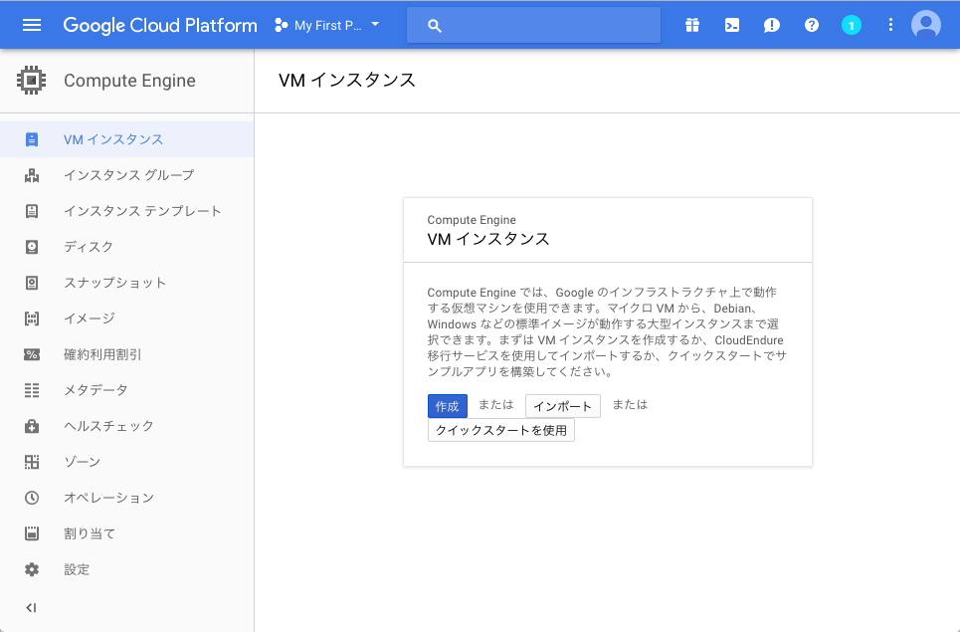This screenshot has height=632, width=960.
Task: Click the メタデータ list icon
Action: point(31,390)
